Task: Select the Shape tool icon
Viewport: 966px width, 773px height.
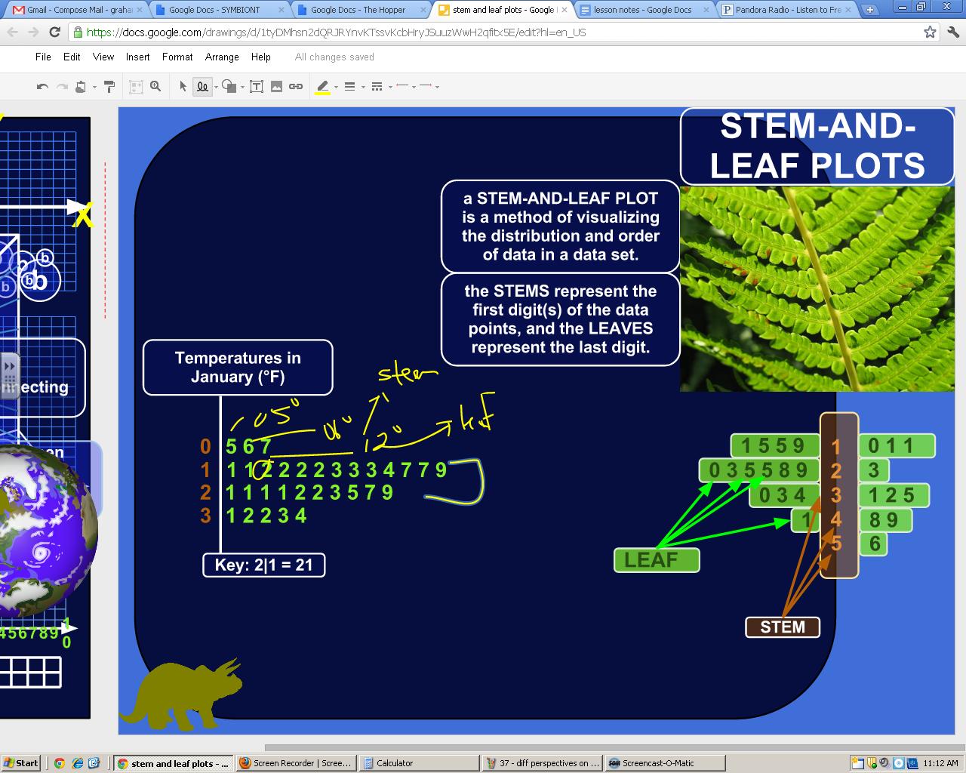Action: coord(229,87)
